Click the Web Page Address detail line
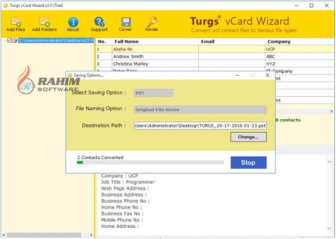Viewport: 336px width, 239px height. pyautogui.click(x=125, y=189)
